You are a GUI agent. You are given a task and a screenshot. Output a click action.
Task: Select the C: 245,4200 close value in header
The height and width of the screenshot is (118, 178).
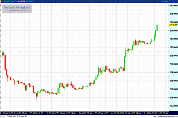point(20,1)
